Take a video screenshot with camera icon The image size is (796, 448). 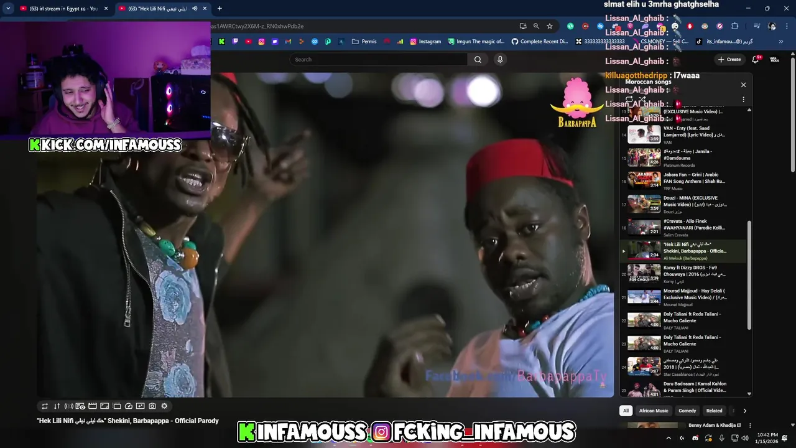tap(152, 406)
